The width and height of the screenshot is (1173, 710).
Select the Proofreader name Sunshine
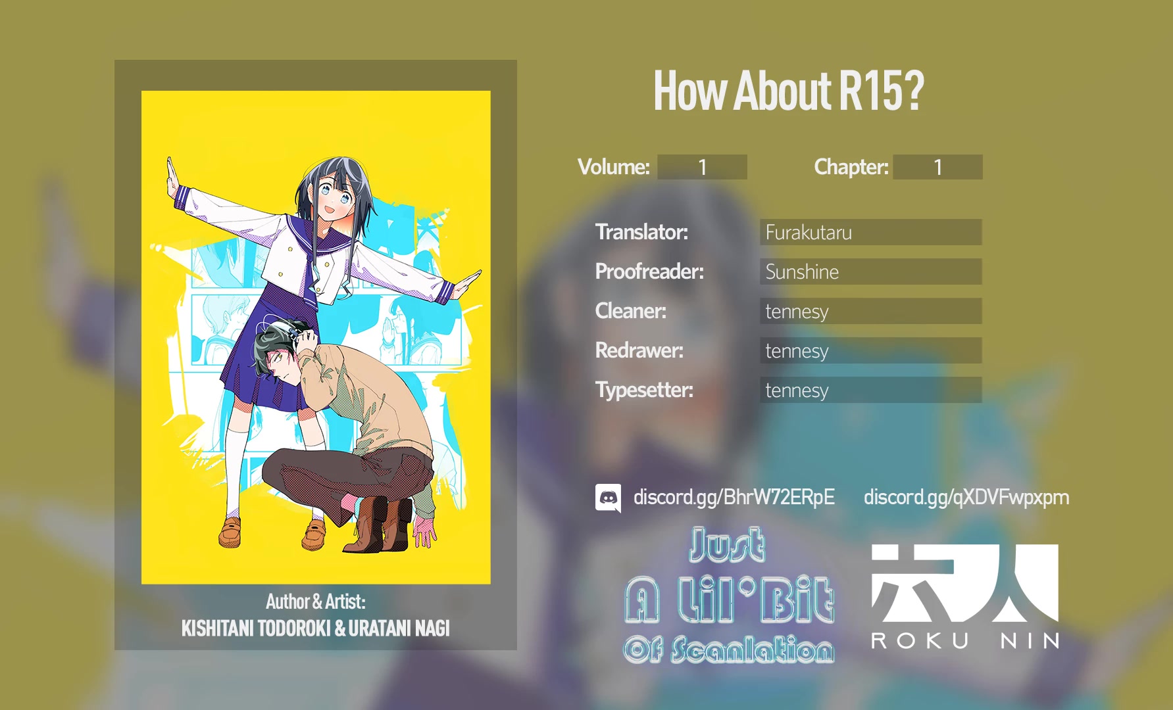[x=871, y=272]
